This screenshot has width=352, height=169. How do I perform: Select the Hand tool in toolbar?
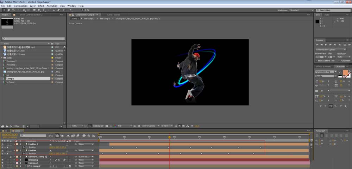click(9, 10)
